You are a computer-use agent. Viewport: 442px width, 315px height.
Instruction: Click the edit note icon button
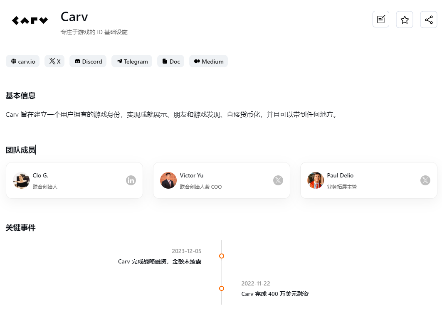point(381,20)
